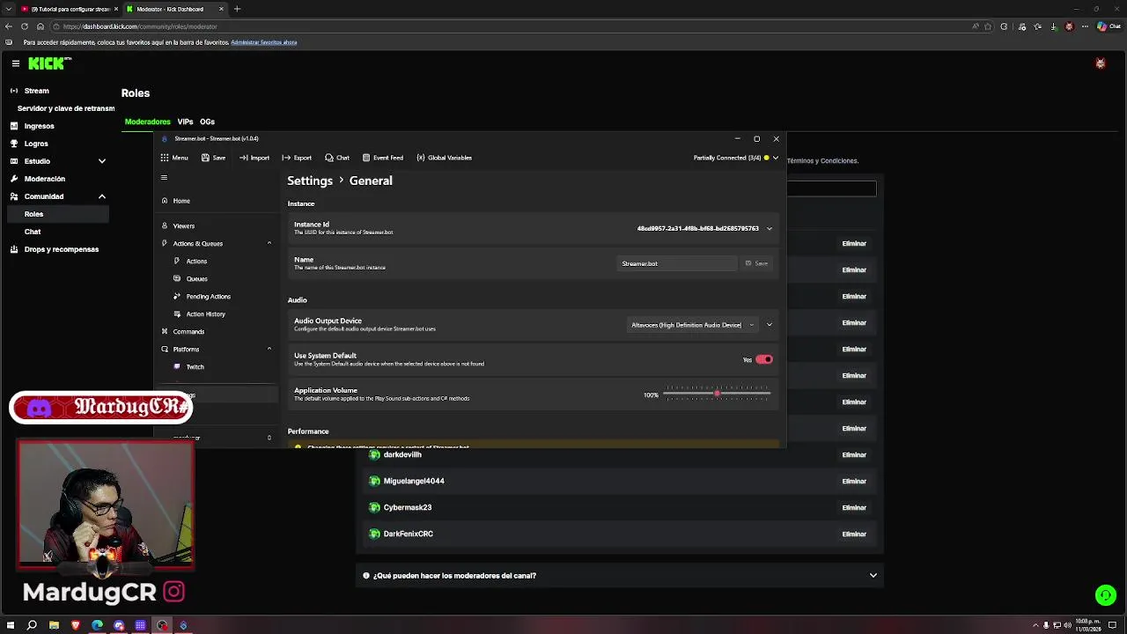The height and width of the screenshot is (634, 1127).
Task: Go back in the browser
Action: coord(9,26)
